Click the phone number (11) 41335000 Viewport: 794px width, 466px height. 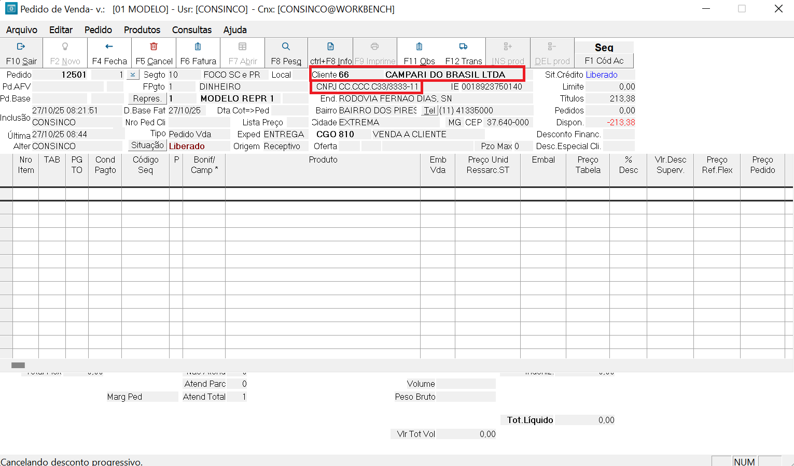466,110
